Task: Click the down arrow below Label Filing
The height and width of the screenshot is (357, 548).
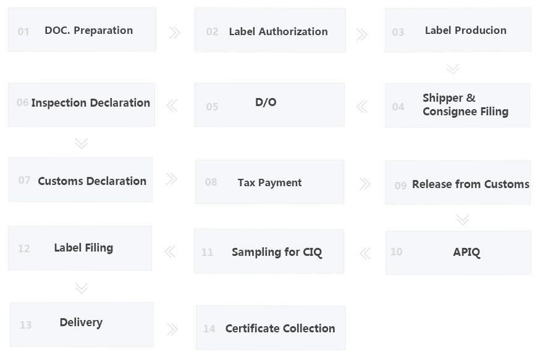Action: click(x=81, y=288)
